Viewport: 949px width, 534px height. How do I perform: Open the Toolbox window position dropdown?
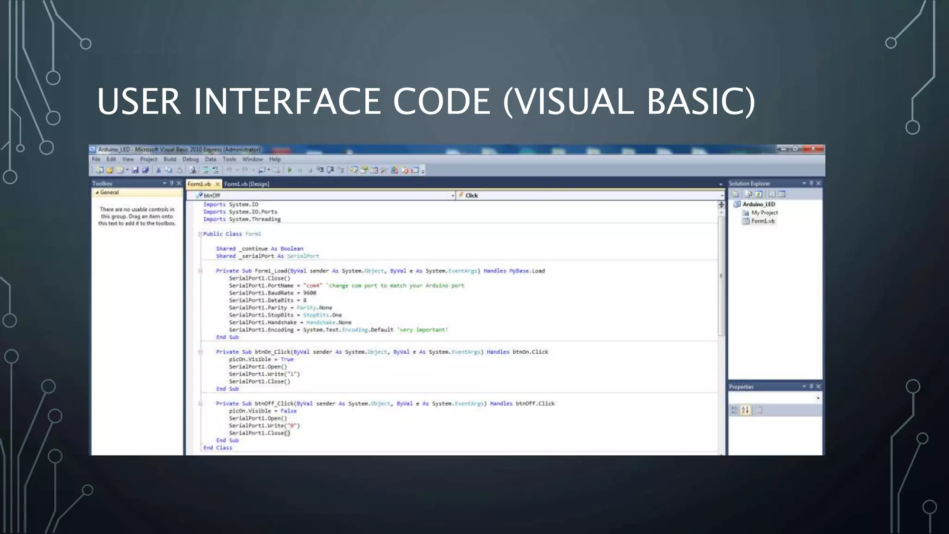tap(164, 183)
